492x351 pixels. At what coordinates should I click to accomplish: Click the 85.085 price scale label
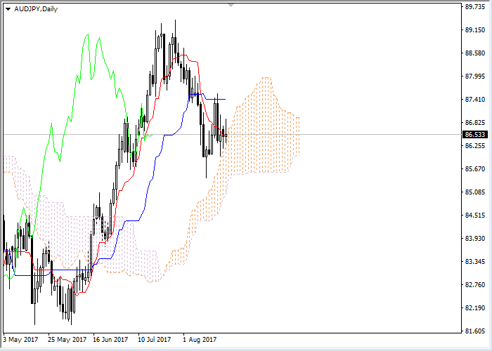click(474, 192)
